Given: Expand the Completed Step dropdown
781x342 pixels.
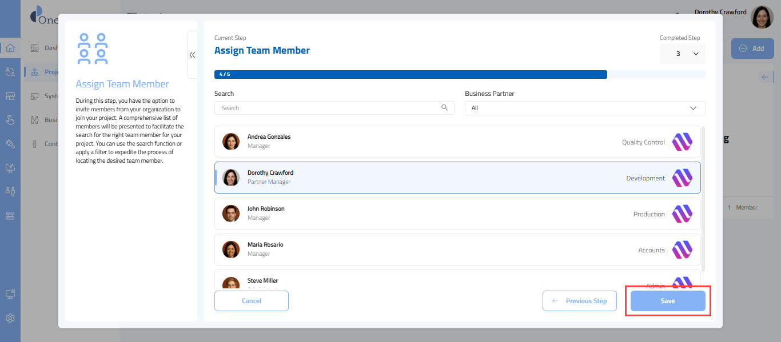Looking at the screenshot, I should point(682,54).
